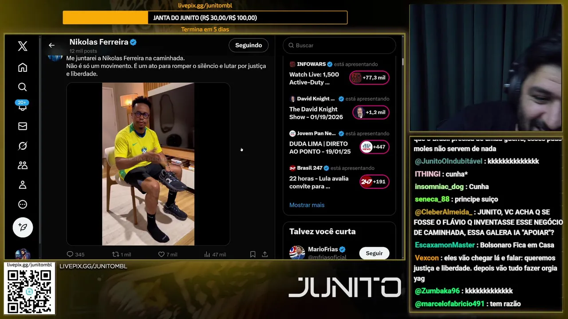Screen dimensions: 568x319
Task: Click chat username Vexcon
Action: 426,258
